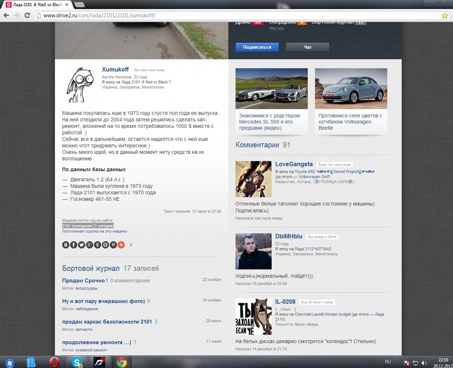The height and width of the screenshot is (368, 453).
Task: Open 'Противимся силе цветов' Beetle link
Action: point(350,122)
